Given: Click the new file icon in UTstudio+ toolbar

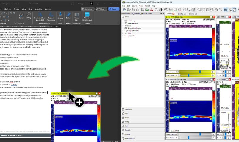Looking at the screenshot, I should tap(125, 10).
